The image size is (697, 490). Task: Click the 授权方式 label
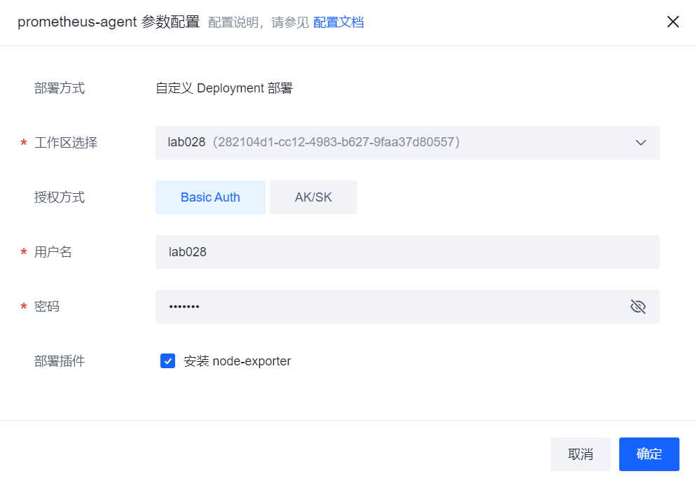(60, 197)
